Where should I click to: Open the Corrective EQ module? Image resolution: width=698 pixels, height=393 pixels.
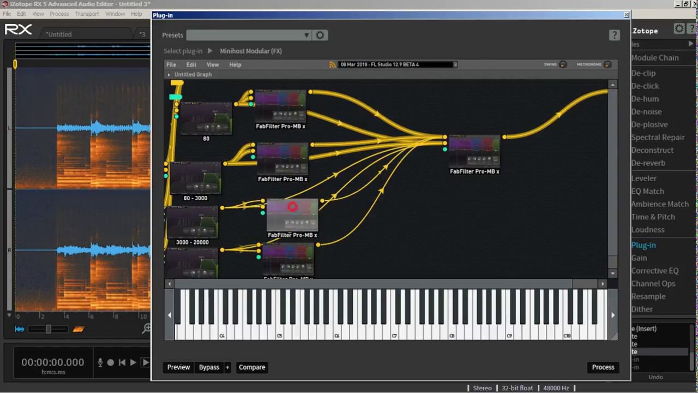[x=654, y=271]
